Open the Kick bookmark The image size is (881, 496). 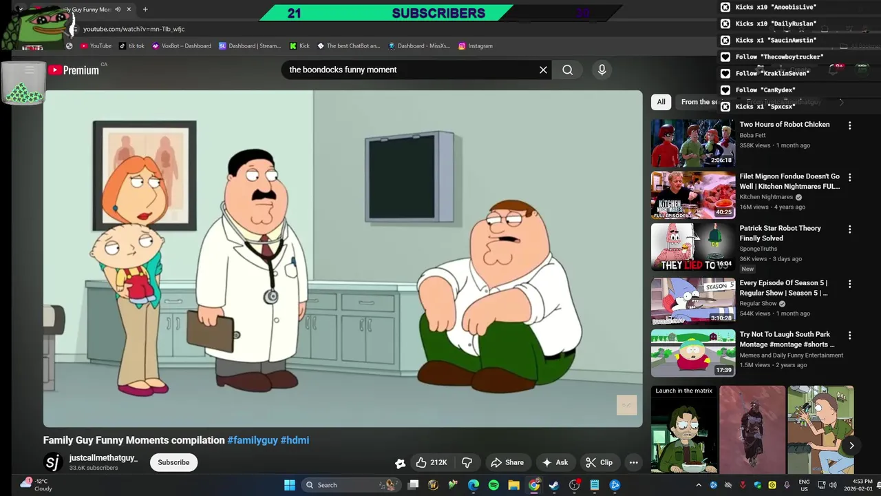coord(299,45)
